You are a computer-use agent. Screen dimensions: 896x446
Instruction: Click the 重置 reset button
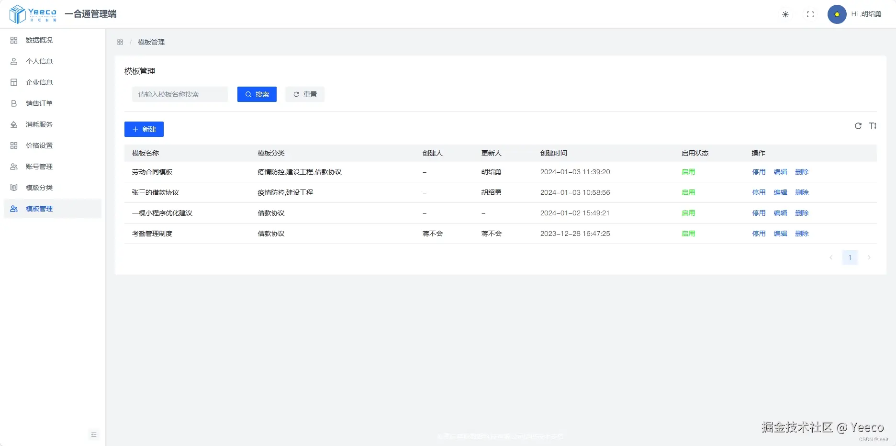click(305, 94)
